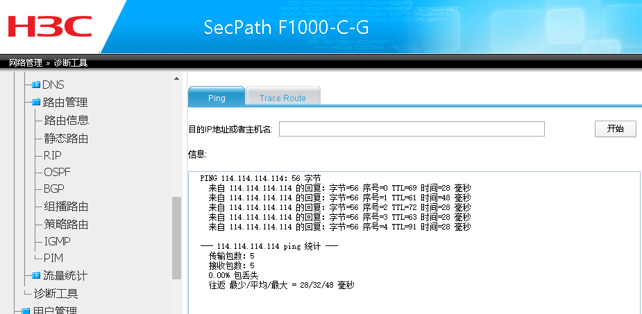This screenshot has width=642, height=314.
Task: Expand the 用户管理 folder icon
Action: coord(26,311)
